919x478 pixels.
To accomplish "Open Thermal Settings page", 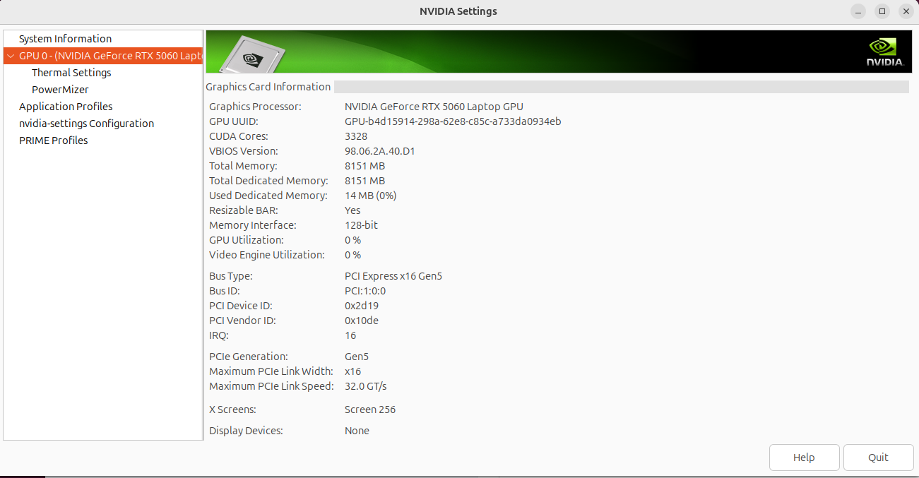I will (71, 73).
